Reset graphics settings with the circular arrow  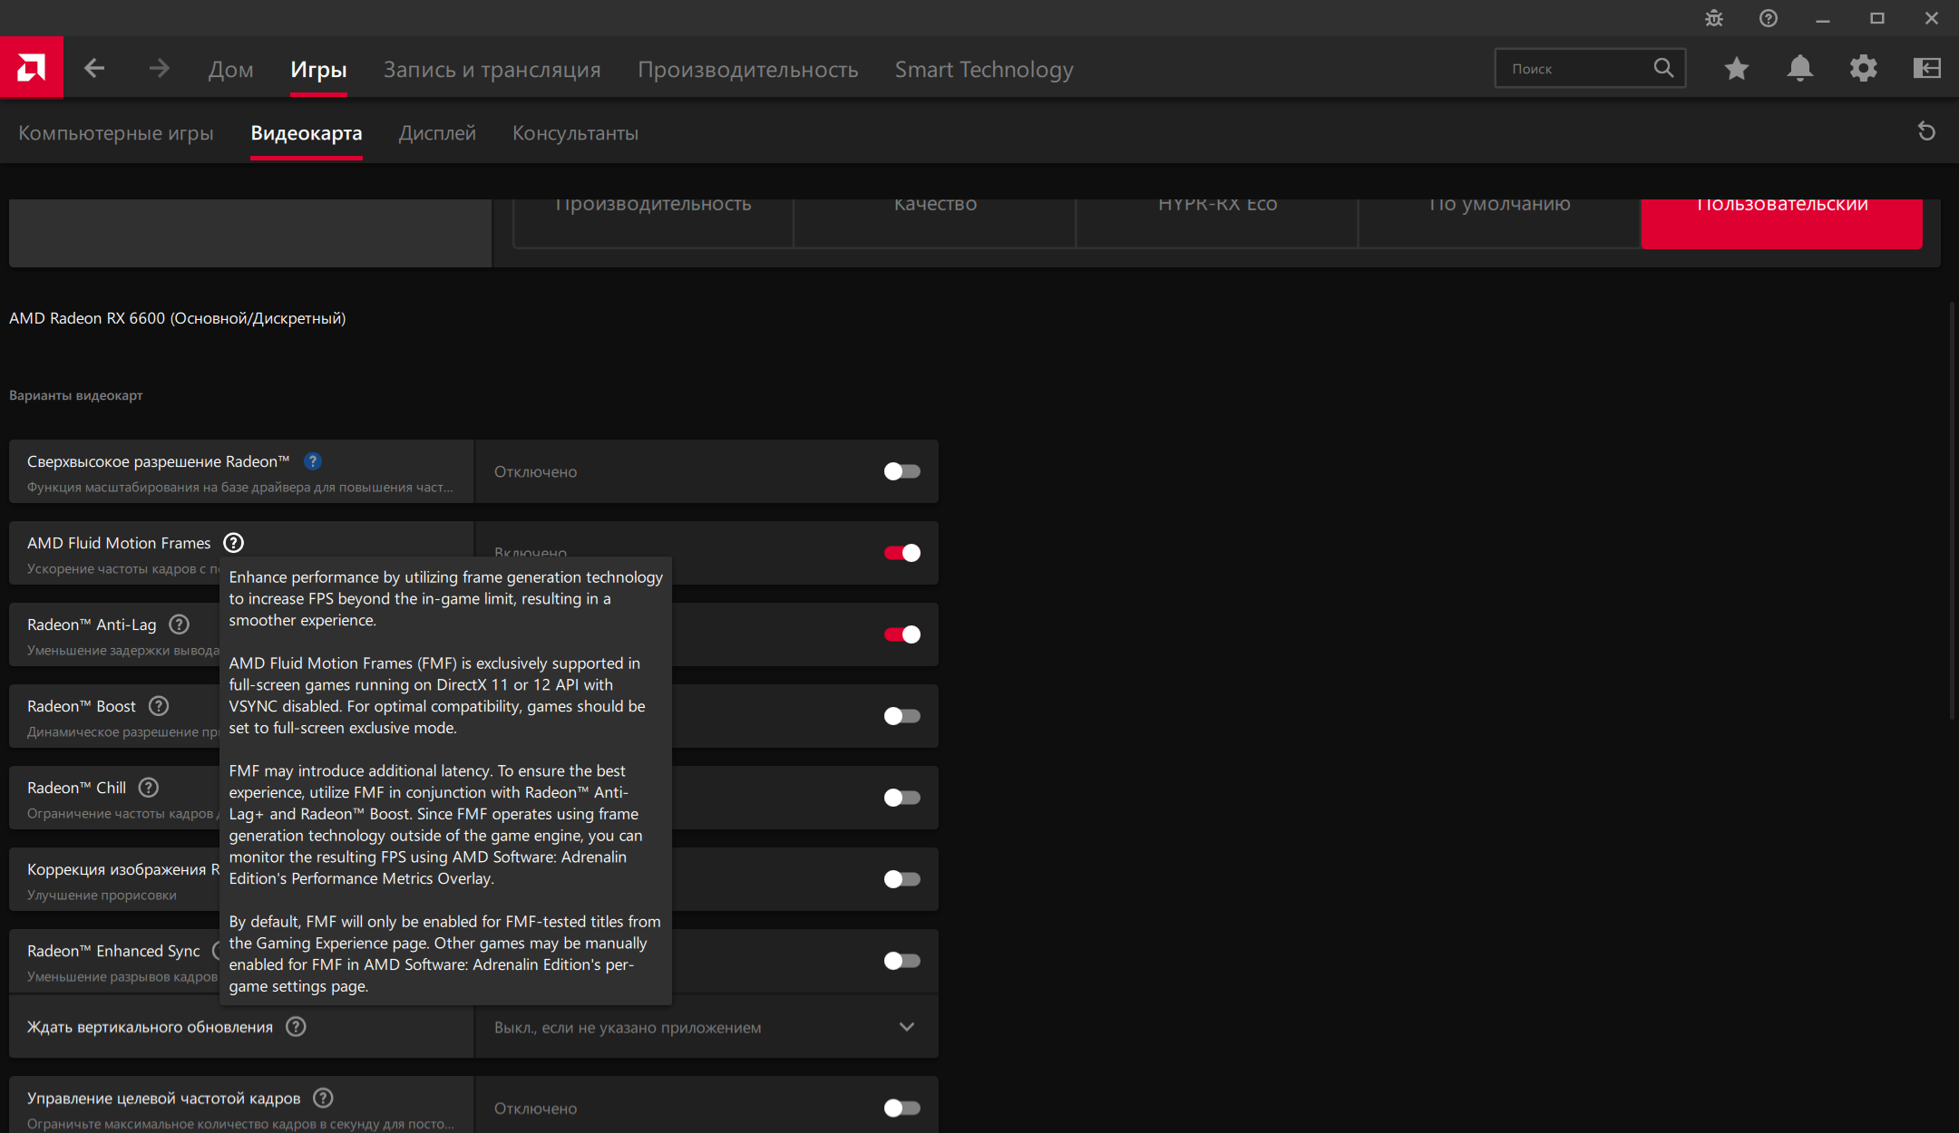tap(1927, 131)
